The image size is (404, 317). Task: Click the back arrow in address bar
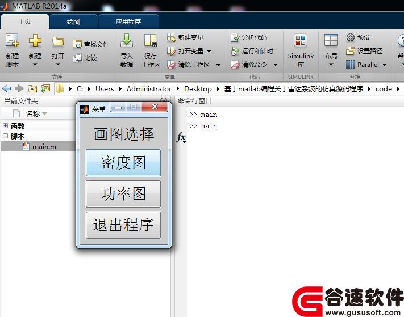point(6,88)
